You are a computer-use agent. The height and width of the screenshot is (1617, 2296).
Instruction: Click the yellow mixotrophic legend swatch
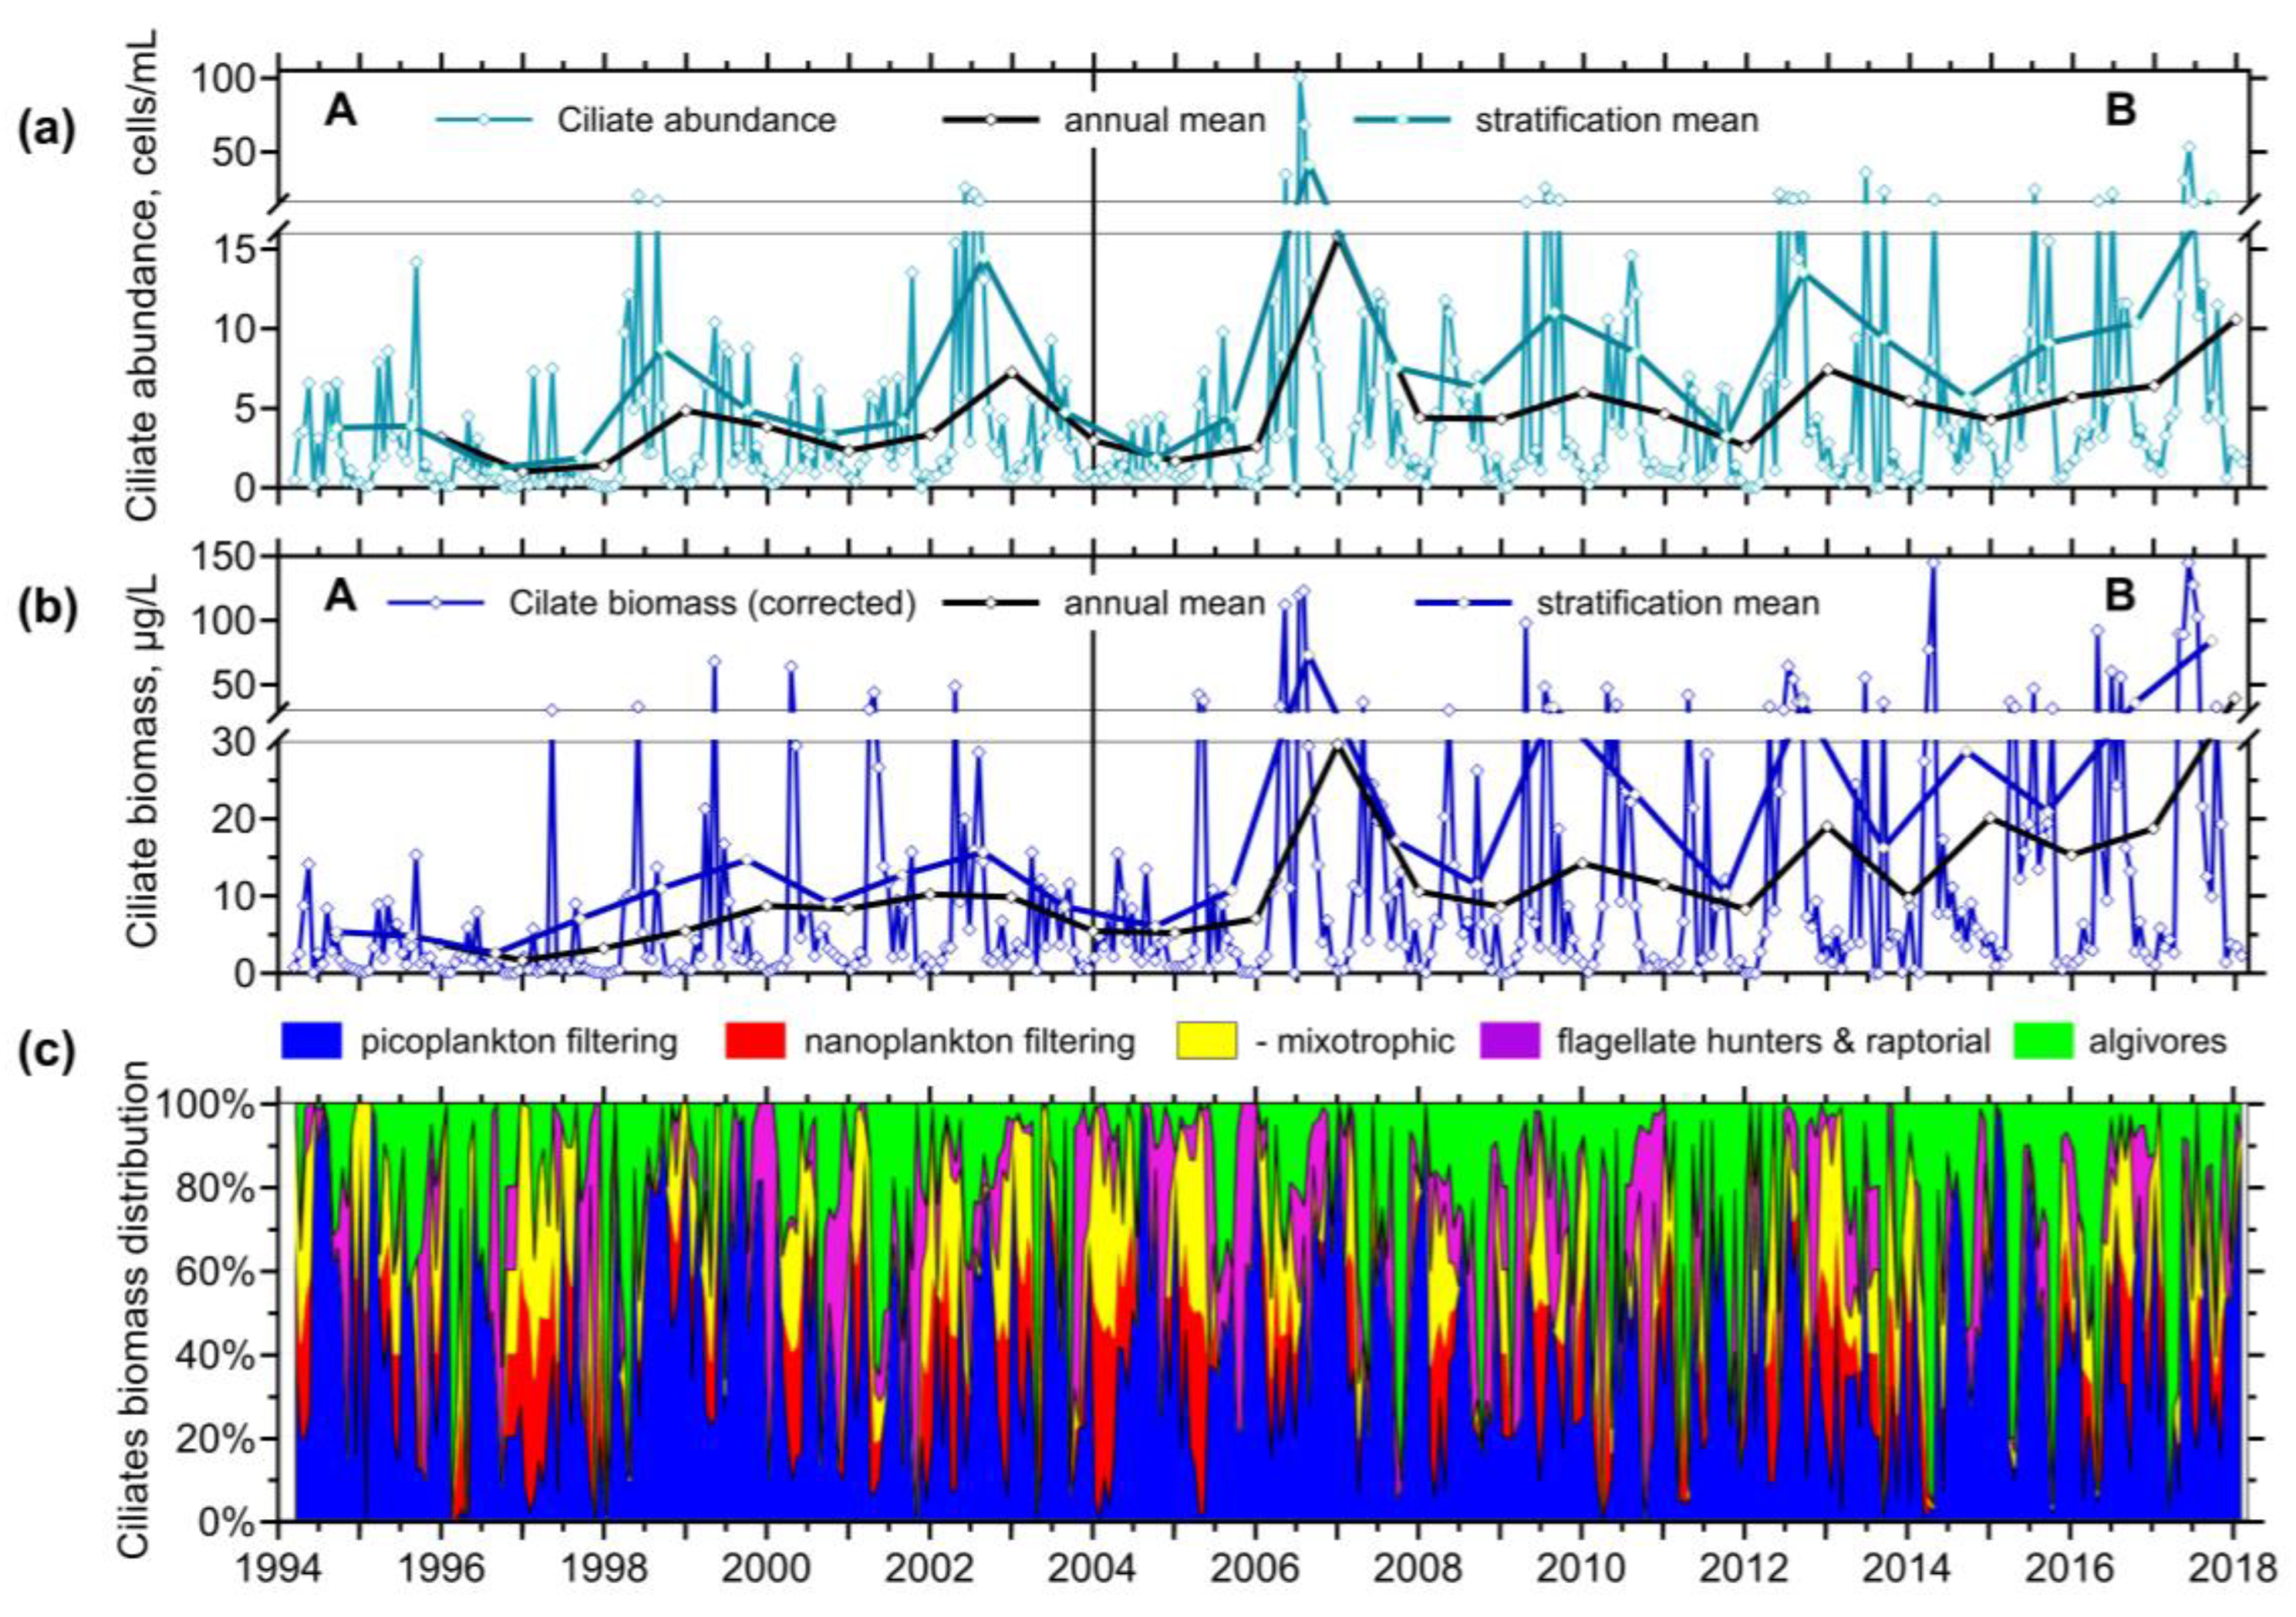(1206, 1041)
